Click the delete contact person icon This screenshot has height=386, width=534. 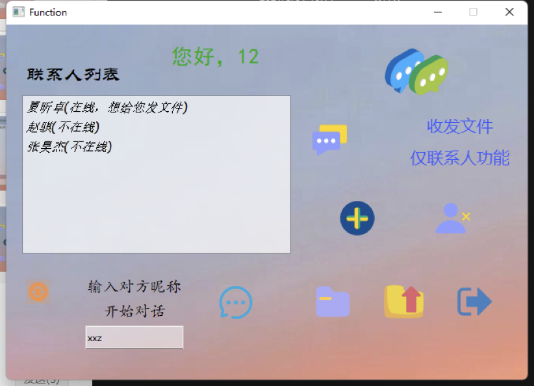pos(453,218)
